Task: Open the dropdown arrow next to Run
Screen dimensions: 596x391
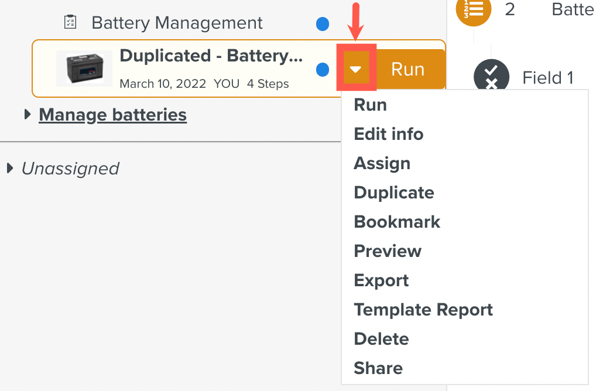Action: click(x=356, y=68)
